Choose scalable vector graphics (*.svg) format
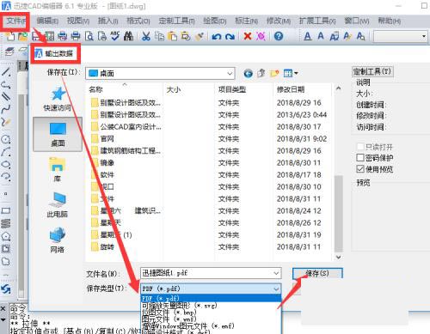The image size is (430, 334). 211,306
